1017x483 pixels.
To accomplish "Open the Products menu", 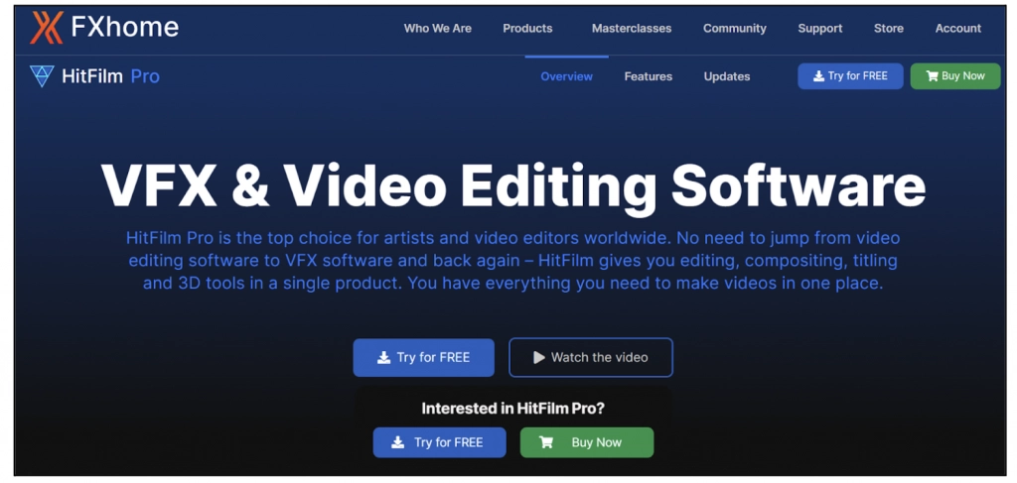I will point(528,29).
